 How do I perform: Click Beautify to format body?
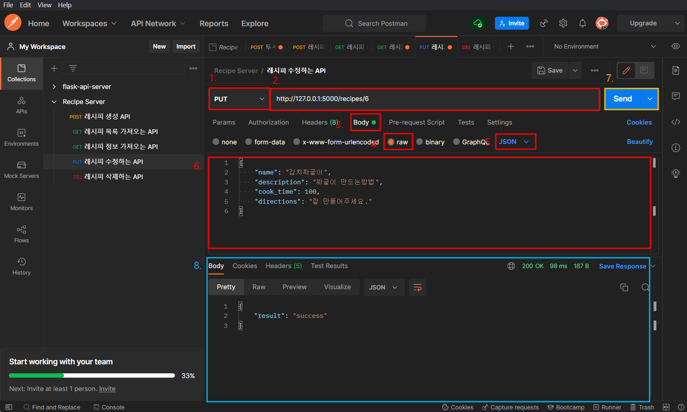click(640, 142)
